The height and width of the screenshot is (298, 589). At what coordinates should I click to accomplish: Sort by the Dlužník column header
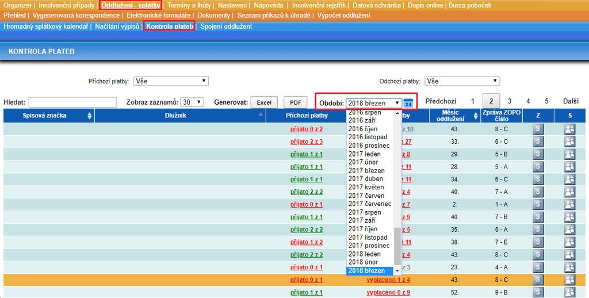180,116
